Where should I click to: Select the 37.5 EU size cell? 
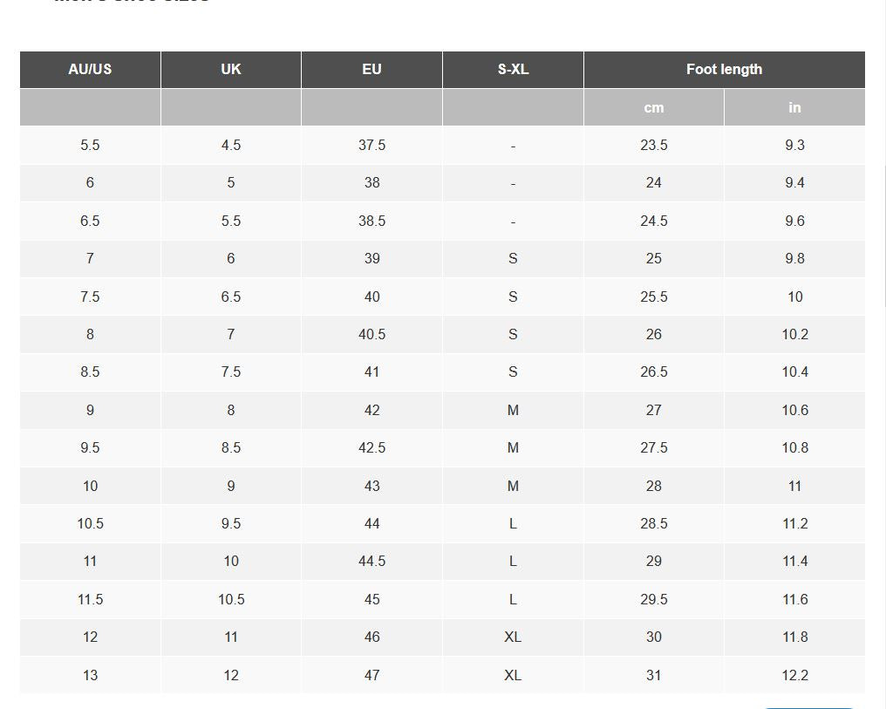(371, 145)
